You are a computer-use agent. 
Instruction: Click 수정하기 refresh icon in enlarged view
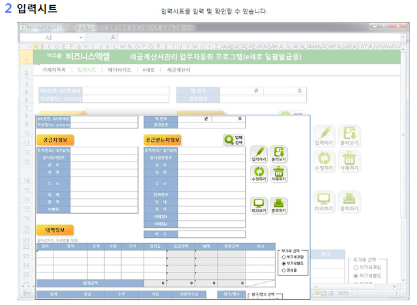259,173
